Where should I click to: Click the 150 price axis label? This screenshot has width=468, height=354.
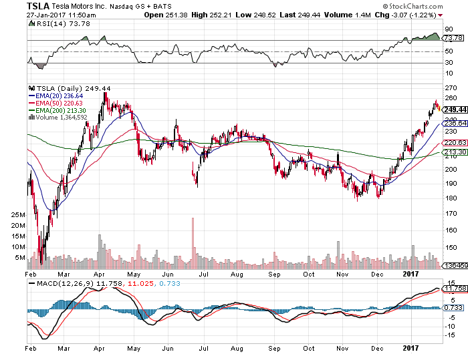coord(451,248)
